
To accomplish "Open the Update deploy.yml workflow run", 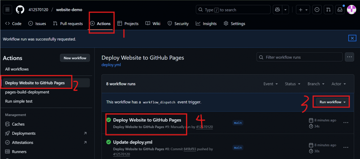I will (x=133, y=142).
